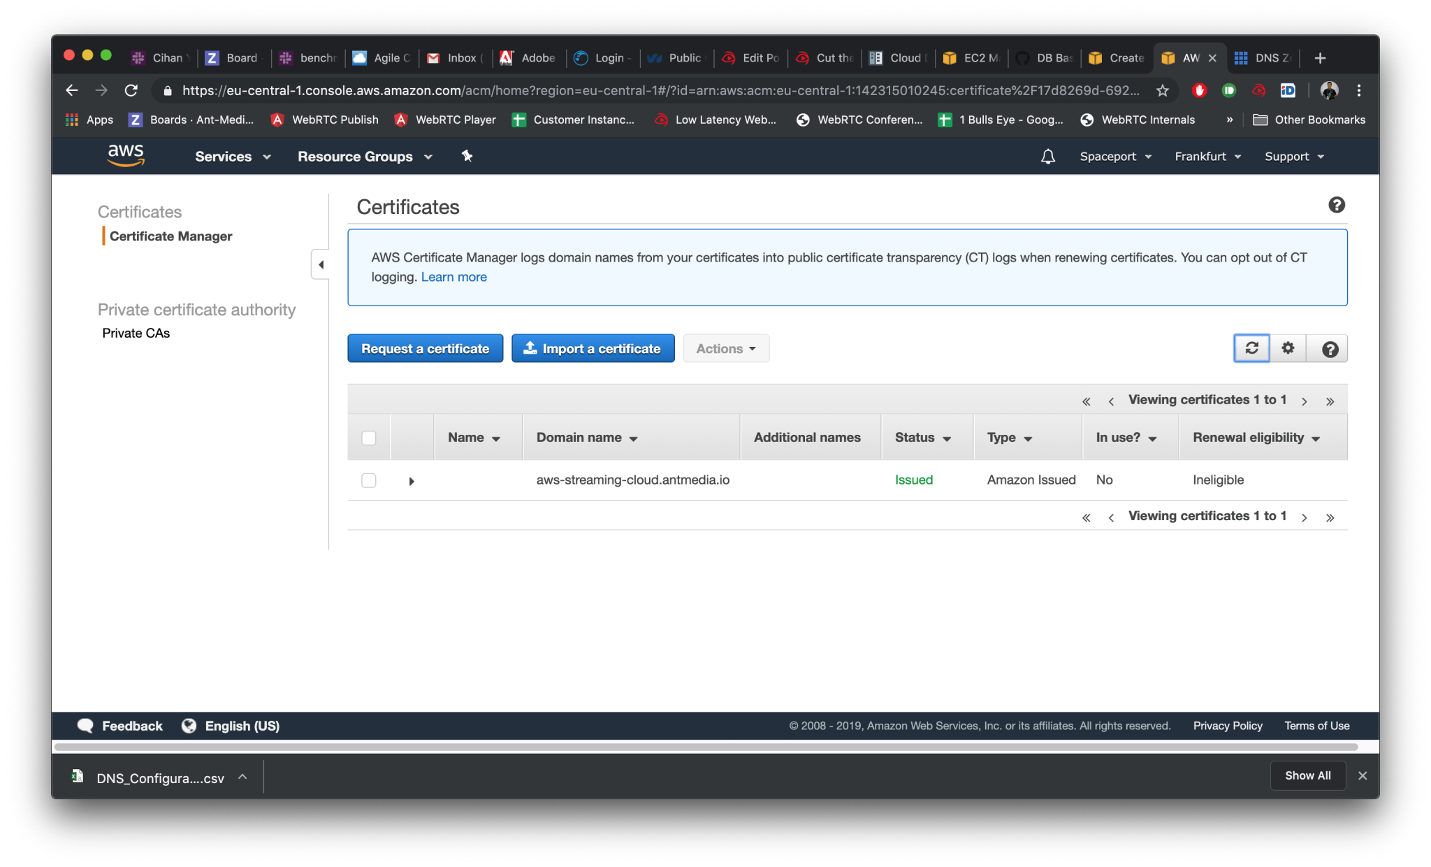Switch to the DNS Z browser tab
Screen dimensions: 1431x867
coord(1264,58)
